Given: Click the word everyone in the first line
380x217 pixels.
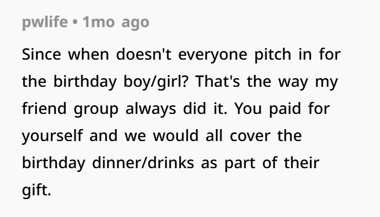Looking at the screenshot, I should [x=213, y=55].
